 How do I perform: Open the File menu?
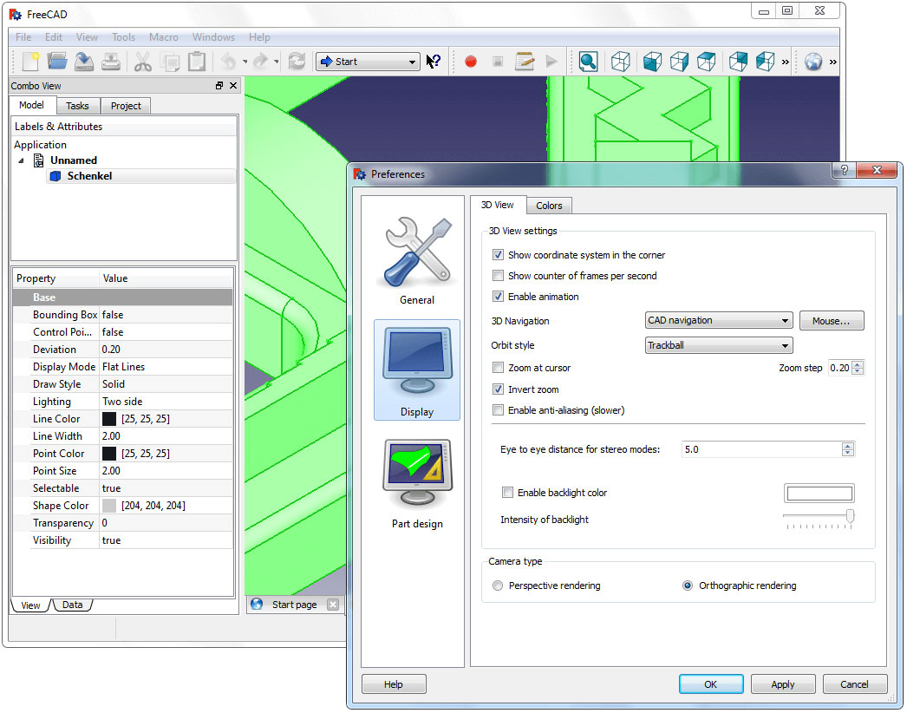tap(23, 37)
